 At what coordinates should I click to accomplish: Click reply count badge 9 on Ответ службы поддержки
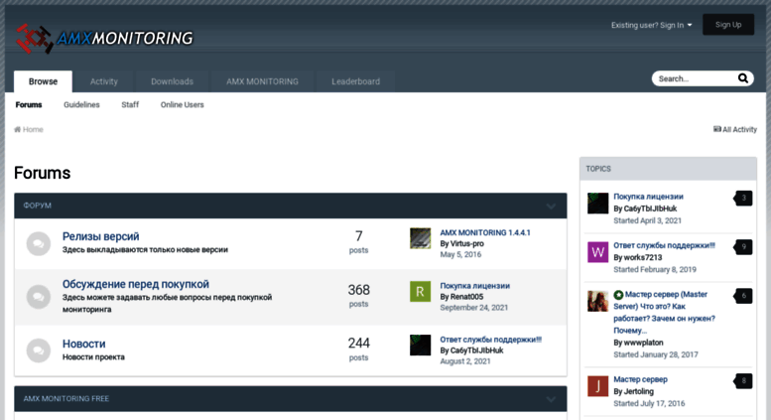coord(743,247)
